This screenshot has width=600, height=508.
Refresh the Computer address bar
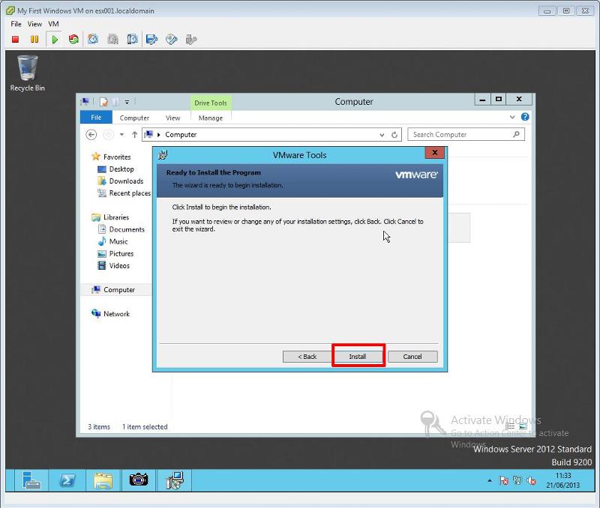[x=394, y=135]
